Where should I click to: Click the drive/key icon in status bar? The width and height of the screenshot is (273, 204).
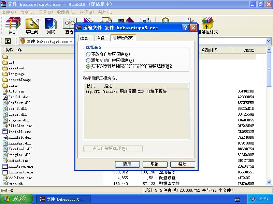[7, 190]
